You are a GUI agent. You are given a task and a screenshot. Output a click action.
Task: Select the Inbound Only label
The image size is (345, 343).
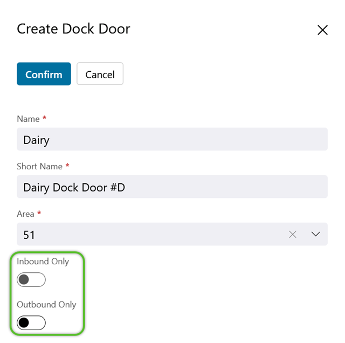[43, 262]
